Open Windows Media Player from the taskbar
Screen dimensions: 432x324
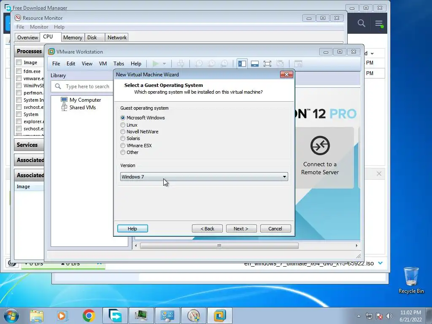[x=62, y=316]
